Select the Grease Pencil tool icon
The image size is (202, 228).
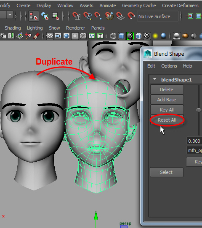(x=36, y=36)
